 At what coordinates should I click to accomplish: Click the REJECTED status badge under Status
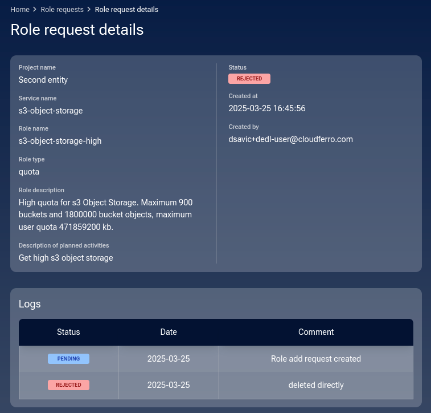pos(249,79)
